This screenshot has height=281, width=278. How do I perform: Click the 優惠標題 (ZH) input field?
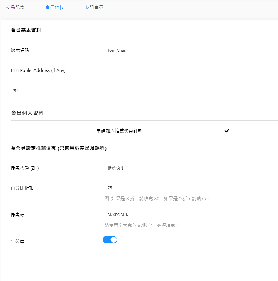(190, 168)
